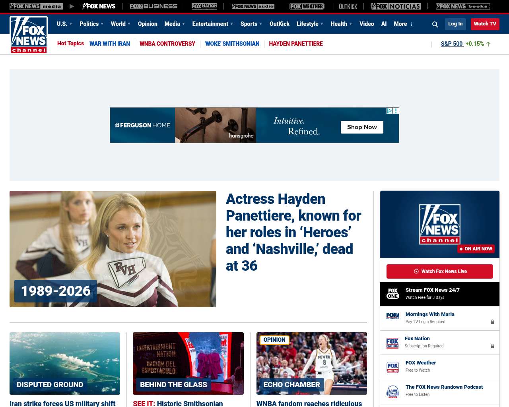Select the WAR WITH IRAN hot topic

click(x=110, y=44)
